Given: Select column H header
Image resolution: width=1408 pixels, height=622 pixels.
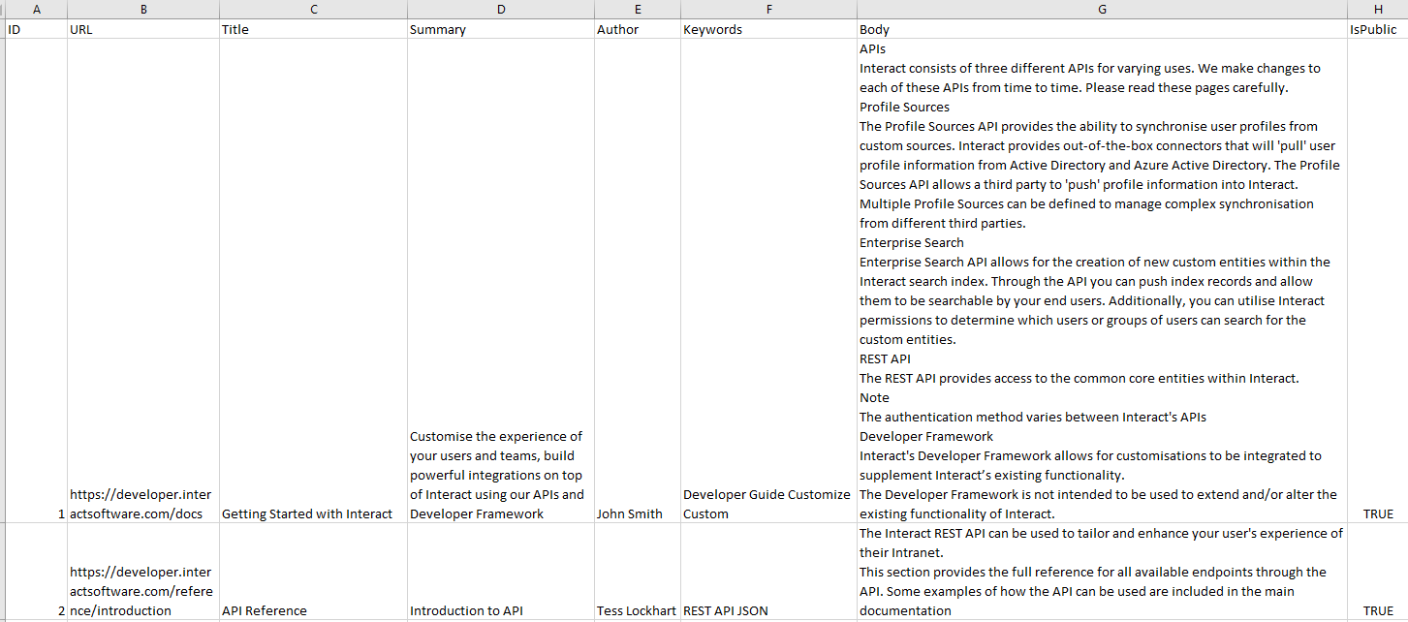Looking at the screenshot, I should coord(1377,10).
